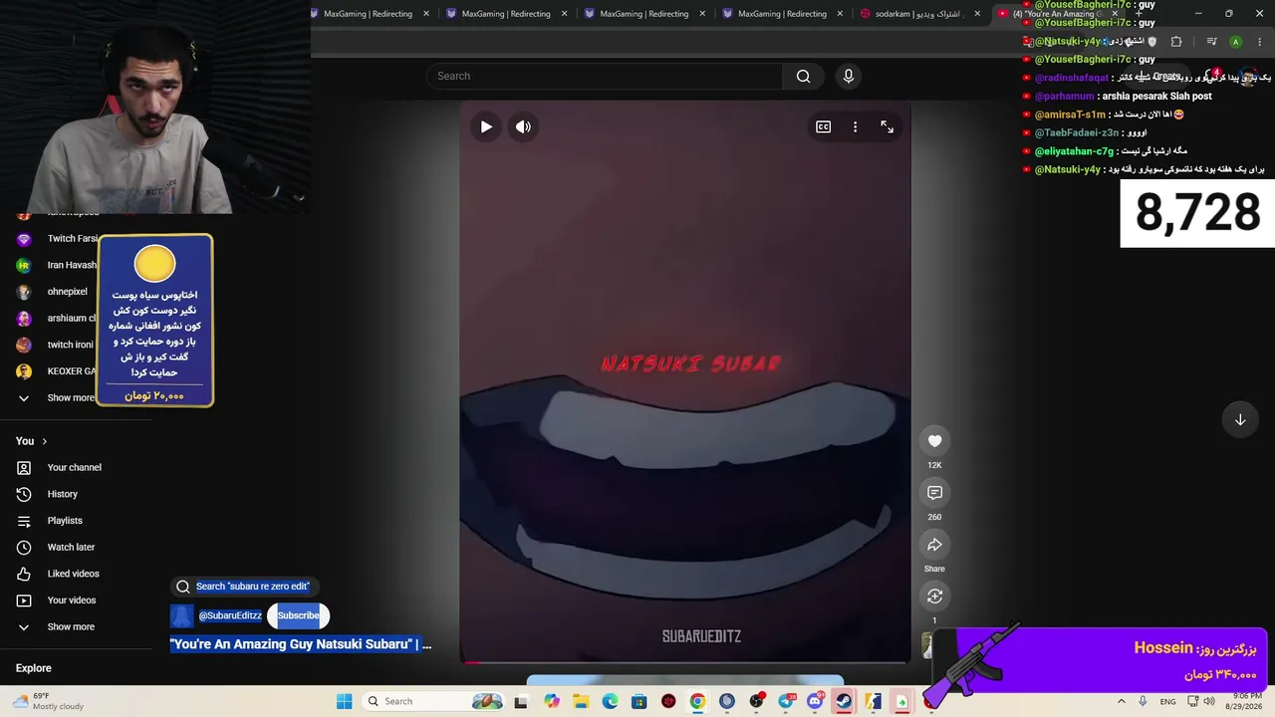Open the @SubaruEditzz channel link
Screen dimensions: 1275x717
point(230,615)
